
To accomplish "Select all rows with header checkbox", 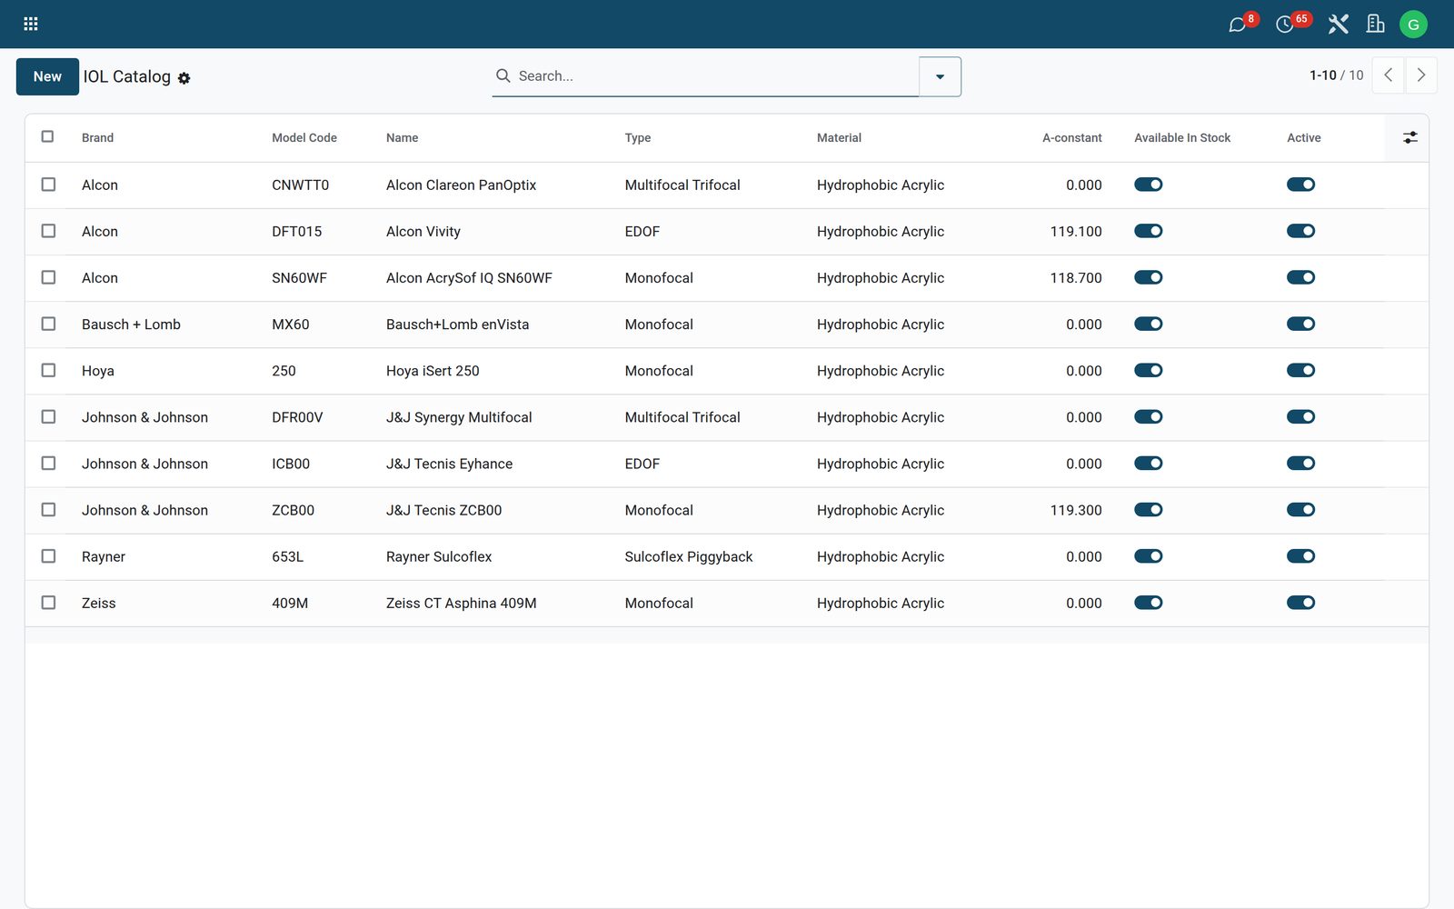I will (x=48, y=136).
